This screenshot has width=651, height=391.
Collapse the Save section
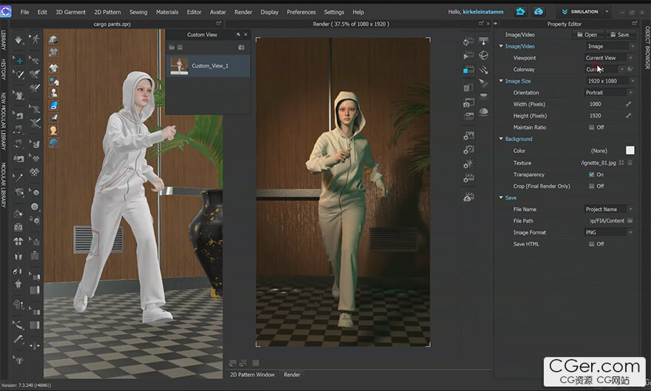click(501, 198)
